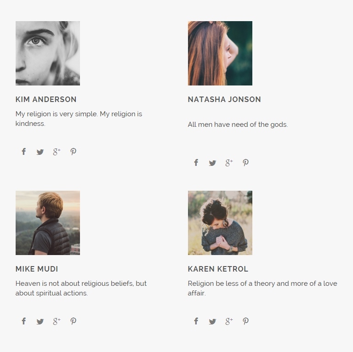This screenshot has height=352, width=353.
Task: Click Mike Mudi's profile photo
Action: (48, 223)
